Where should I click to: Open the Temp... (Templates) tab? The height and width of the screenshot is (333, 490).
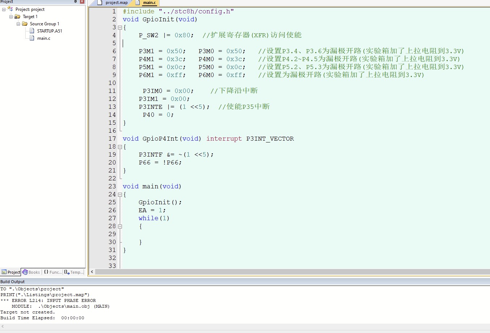[x=74, y=272]
